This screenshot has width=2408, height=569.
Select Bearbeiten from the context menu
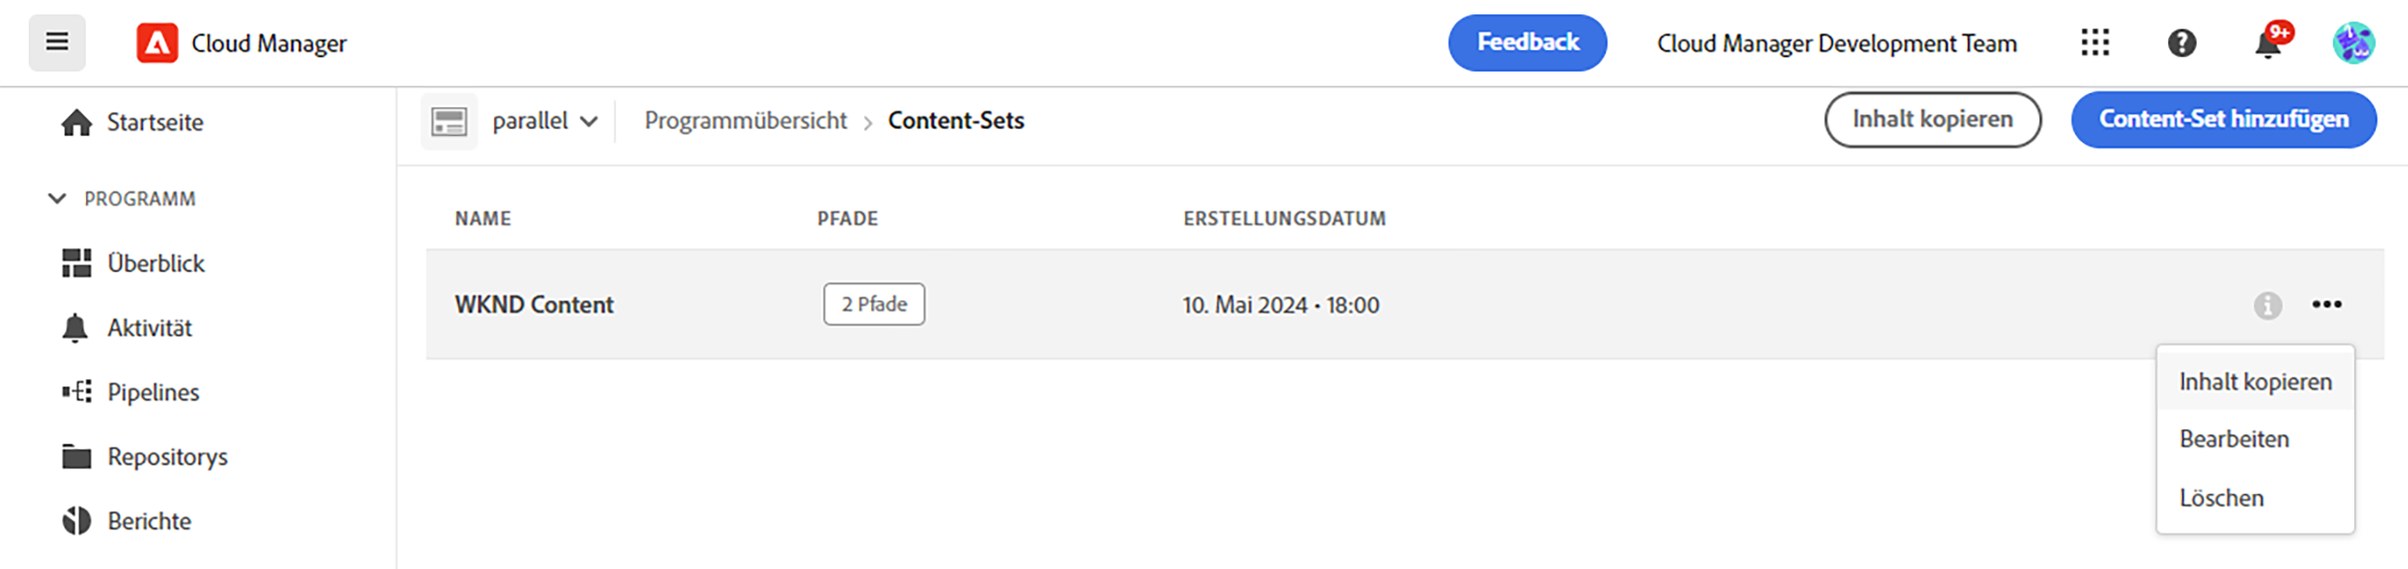click(2234, 439)
